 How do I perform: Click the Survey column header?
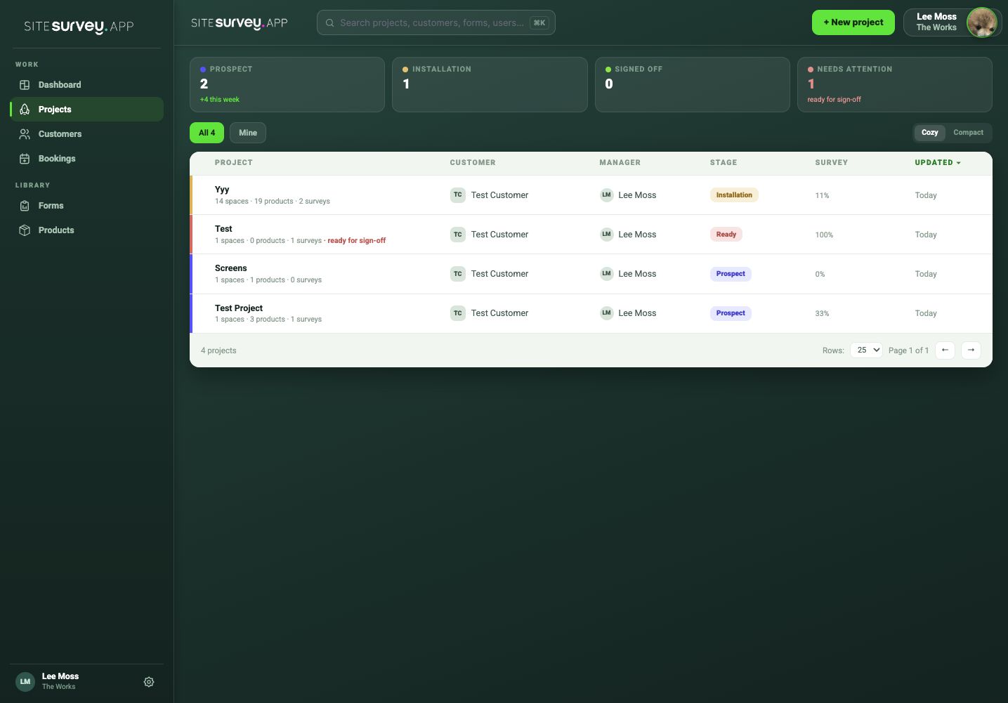pyautogui.click(x=831, y=163)
